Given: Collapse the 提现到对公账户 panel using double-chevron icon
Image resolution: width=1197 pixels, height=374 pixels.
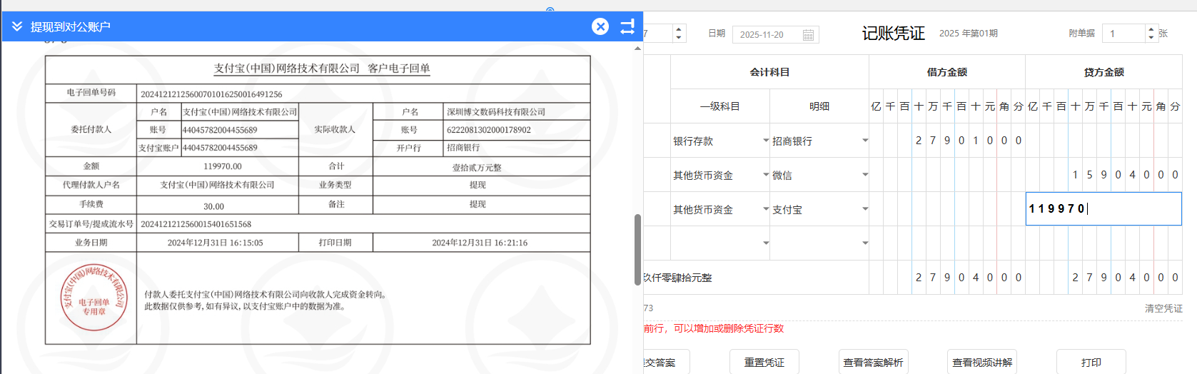Looking at the screenshot, I should 17,26.
